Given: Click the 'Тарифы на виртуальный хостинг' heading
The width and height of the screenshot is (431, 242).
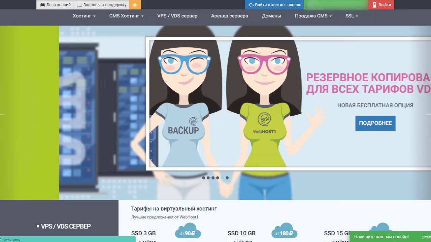Looking at the screenshot, I should [174, 209].
